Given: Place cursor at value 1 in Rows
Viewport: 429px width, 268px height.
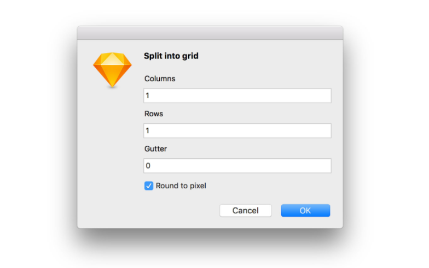Looking at the screenshot, I should 148,131.
